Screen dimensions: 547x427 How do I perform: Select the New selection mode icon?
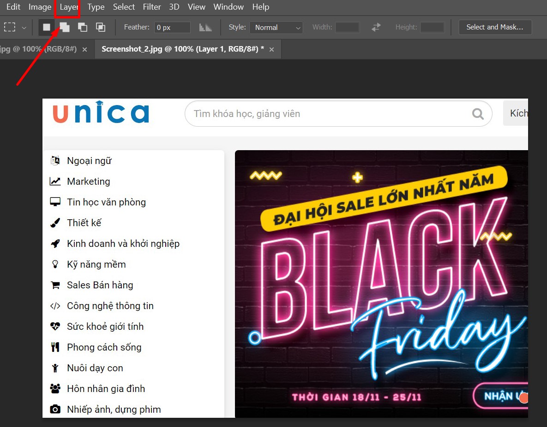pyautogui.click(x=47, y=27)
